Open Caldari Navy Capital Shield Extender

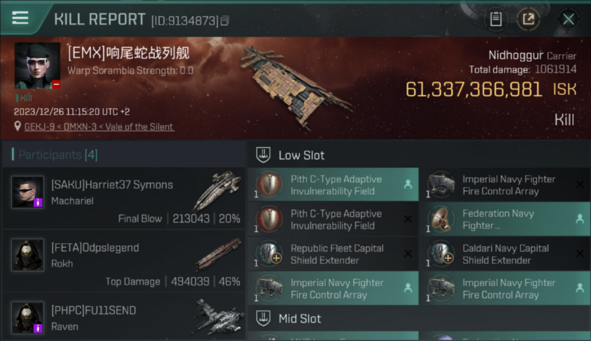coord(505,254)
